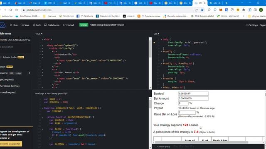Open the MetaMask fox extension
This screenshot has width=266, height=149.
221,10
